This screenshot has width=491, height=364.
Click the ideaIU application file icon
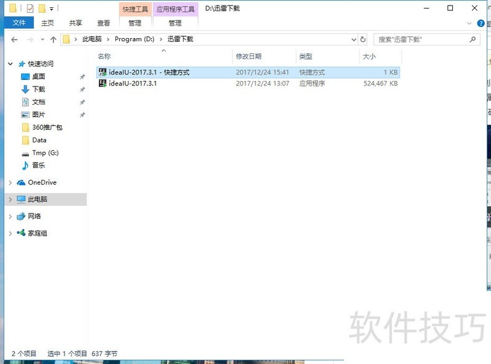coord(102,83)
